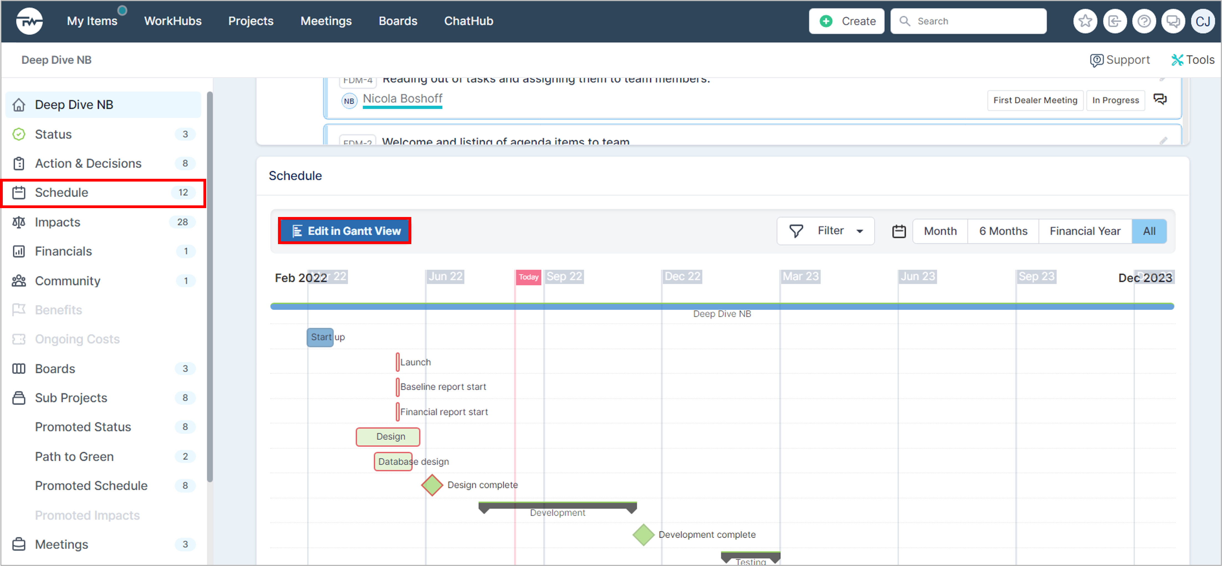The image size is (1222, 566).
Task: Click the Status check icon
Action: pyautogui.click(x=19, y=135)
